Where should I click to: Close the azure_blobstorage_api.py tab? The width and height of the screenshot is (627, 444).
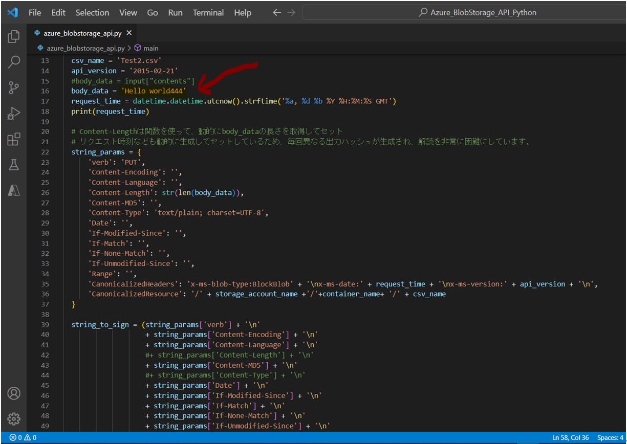tap(129, 33)
